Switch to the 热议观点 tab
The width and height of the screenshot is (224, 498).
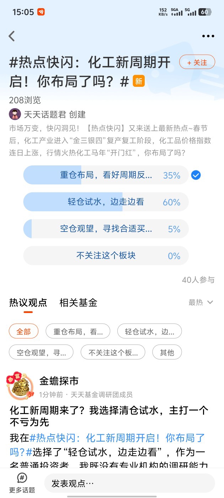pyautogui.click(x=28, y=303)
